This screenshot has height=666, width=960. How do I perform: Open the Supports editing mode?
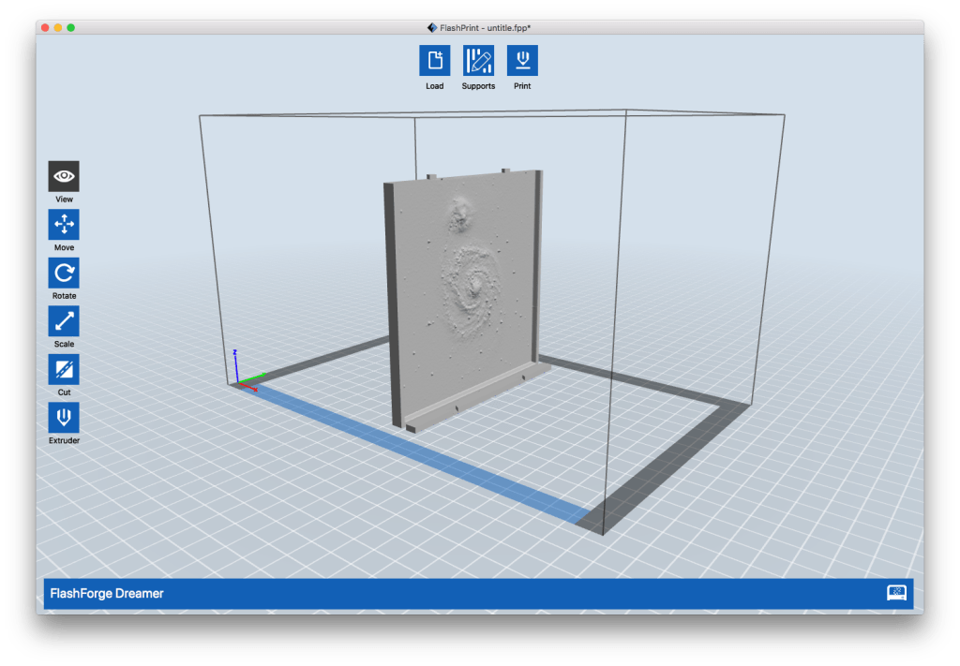478,62
